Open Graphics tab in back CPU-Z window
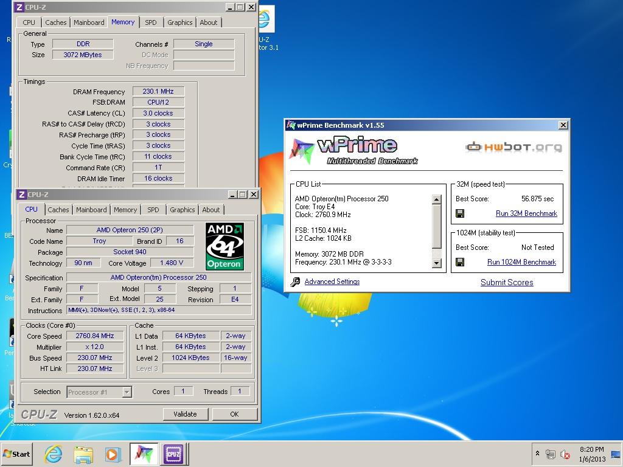Viewport: 623px width, 467px height. tap(179, 22)
